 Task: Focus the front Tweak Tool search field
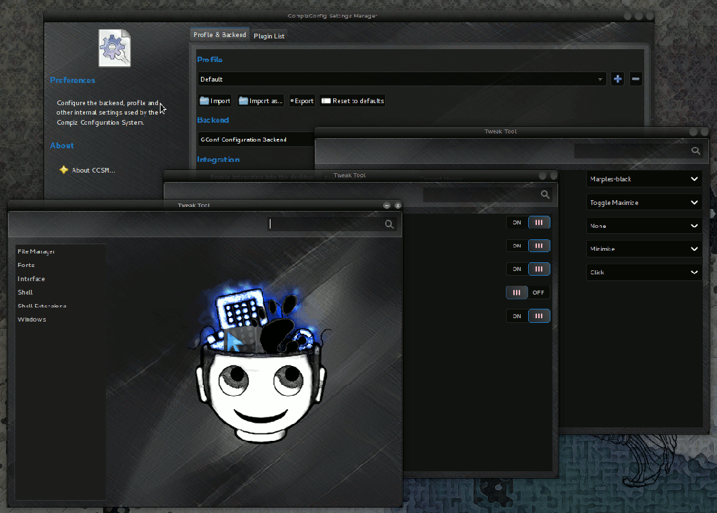point(332,224)
